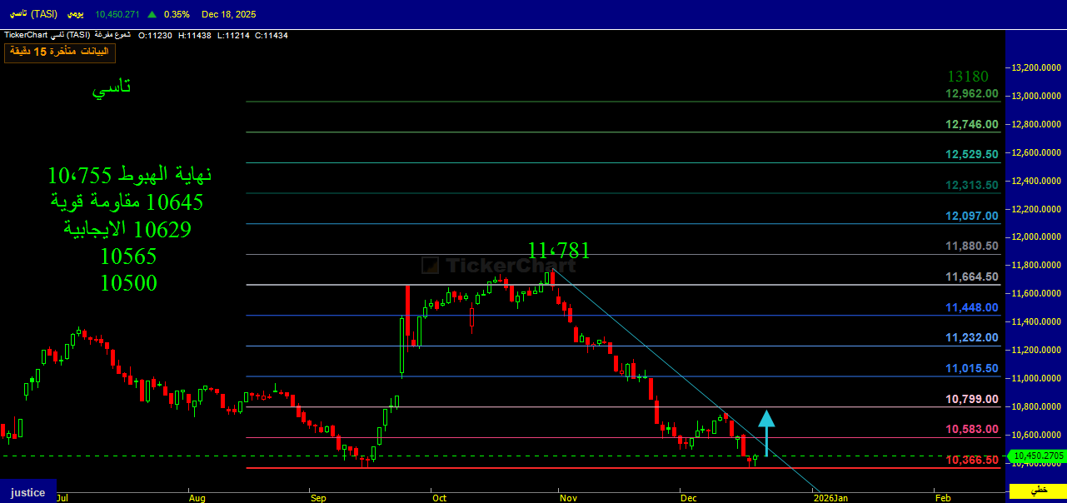Click the yellow linear scale button

point(1038,491)
